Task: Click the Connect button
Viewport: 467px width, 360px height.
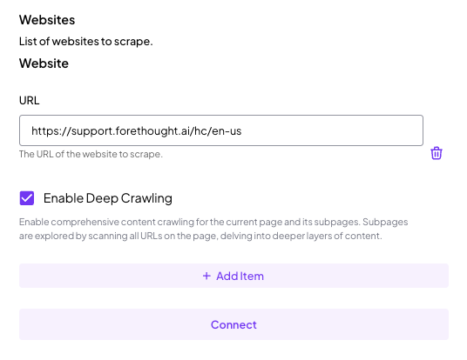Action: coord(233,324)
